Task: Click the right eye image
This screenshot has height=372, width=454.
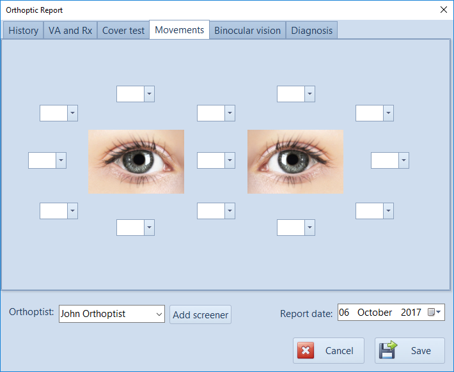Action: (x=295, y=162)
